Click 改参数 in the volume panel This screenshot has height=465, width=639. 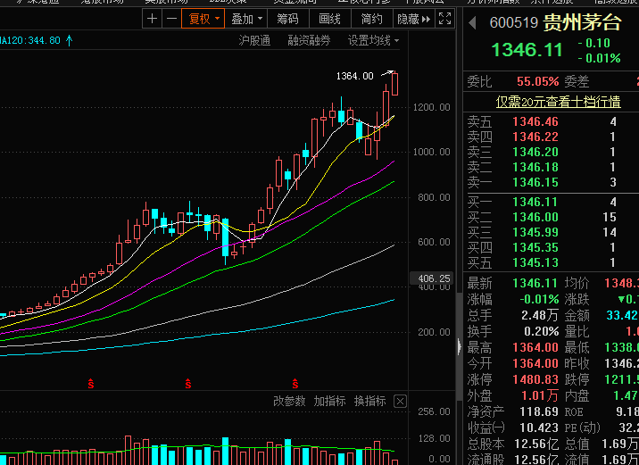[x=289, y=401]
